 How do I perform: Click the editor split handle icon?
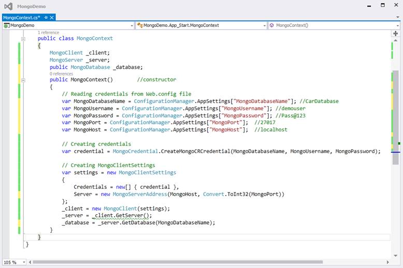pos(395,33)
